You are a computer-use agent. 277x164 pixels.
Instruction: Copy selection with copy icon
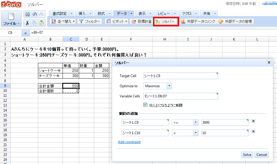coord(35,23)
